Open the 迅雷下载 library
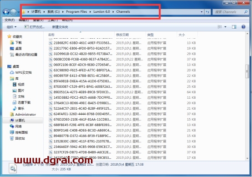 21,102
